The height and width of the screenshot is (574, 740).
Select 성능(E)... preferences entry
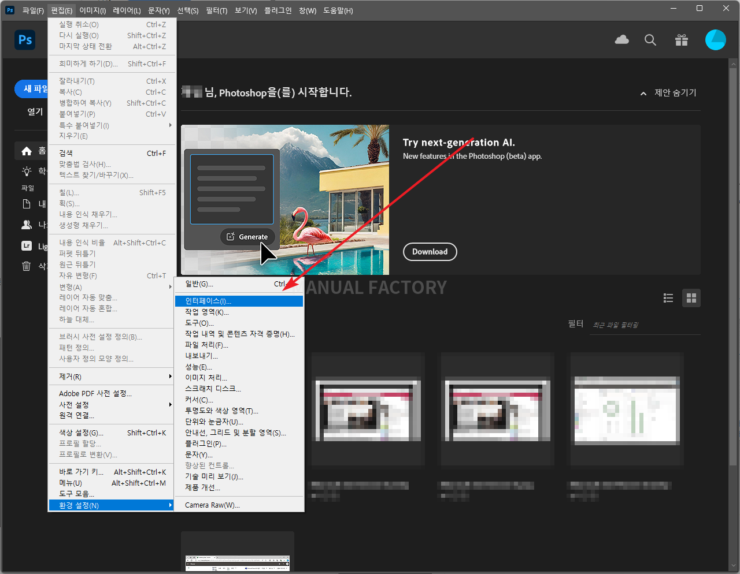tap(239, 367)
